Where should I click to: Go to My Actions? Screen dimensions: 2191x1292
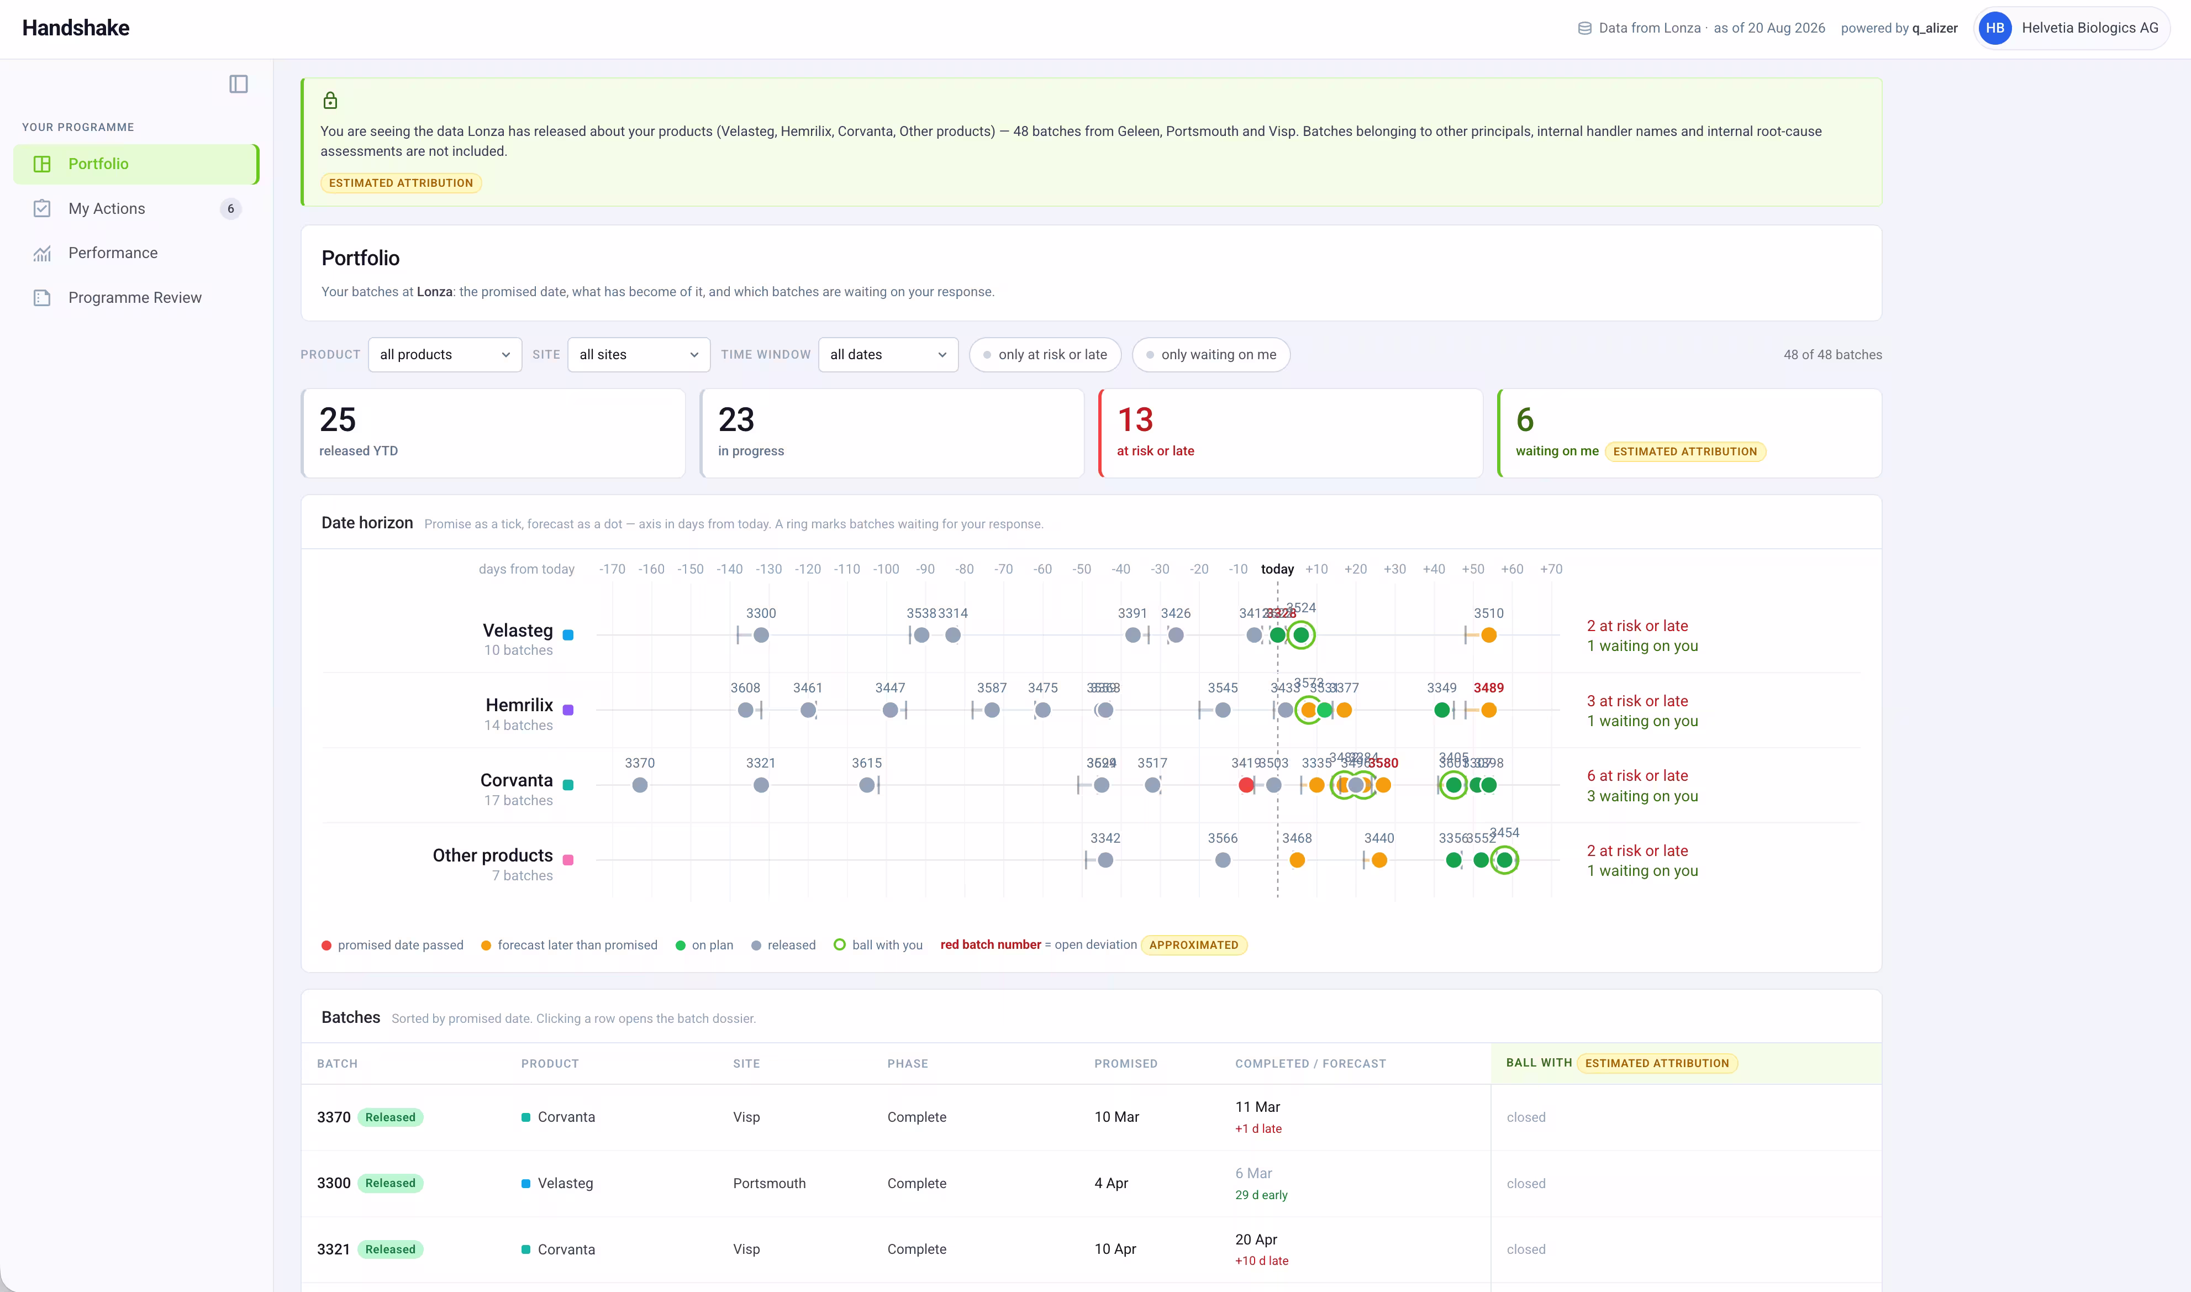136,209
